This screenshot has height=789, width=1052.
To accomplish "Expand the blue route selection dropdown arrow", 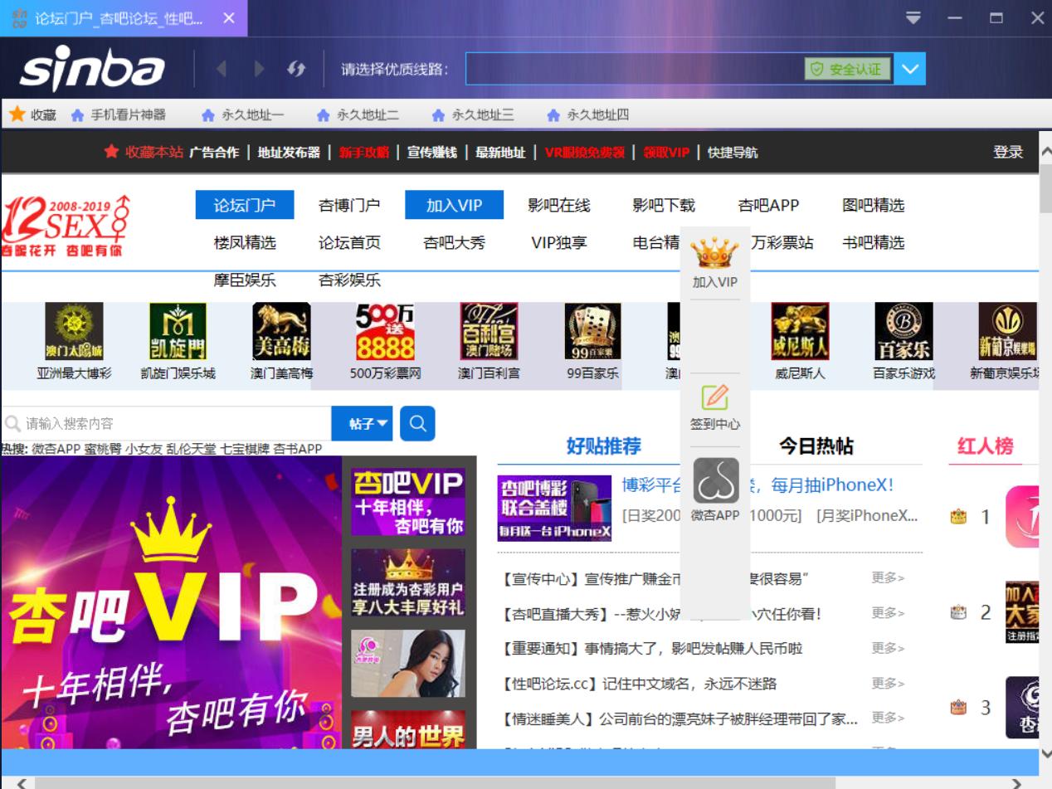I will pos(910,69).
